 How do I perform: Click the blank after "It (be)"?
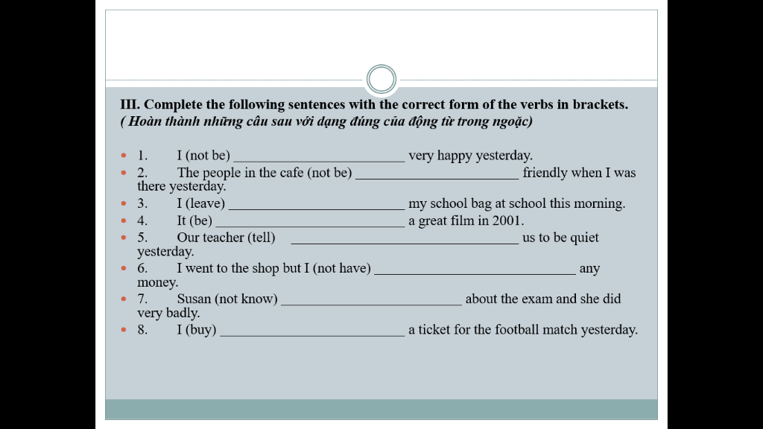click(x=309, y=221)
